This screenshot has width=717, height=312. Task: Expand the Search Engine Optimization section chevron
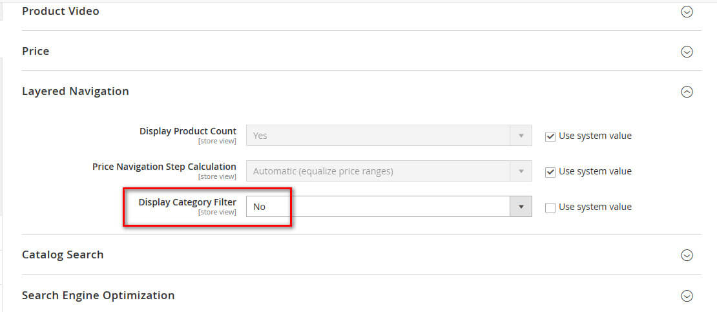687,296
